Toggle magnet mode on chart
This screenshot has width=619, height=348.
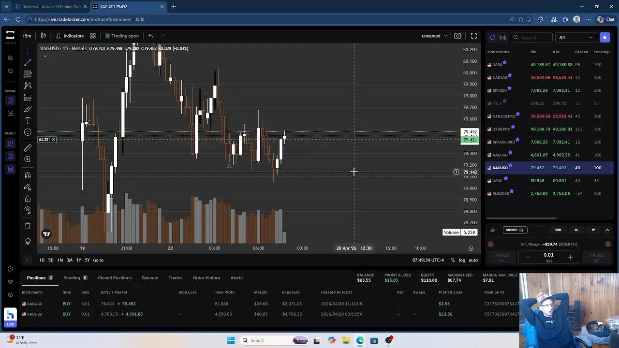28,175
